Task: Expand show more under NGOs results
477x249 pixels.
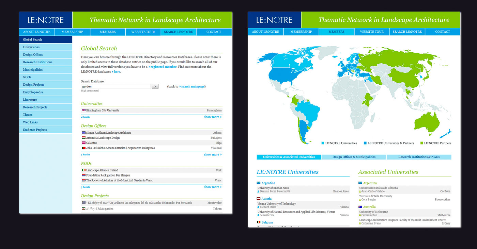Action: [213, 187]
